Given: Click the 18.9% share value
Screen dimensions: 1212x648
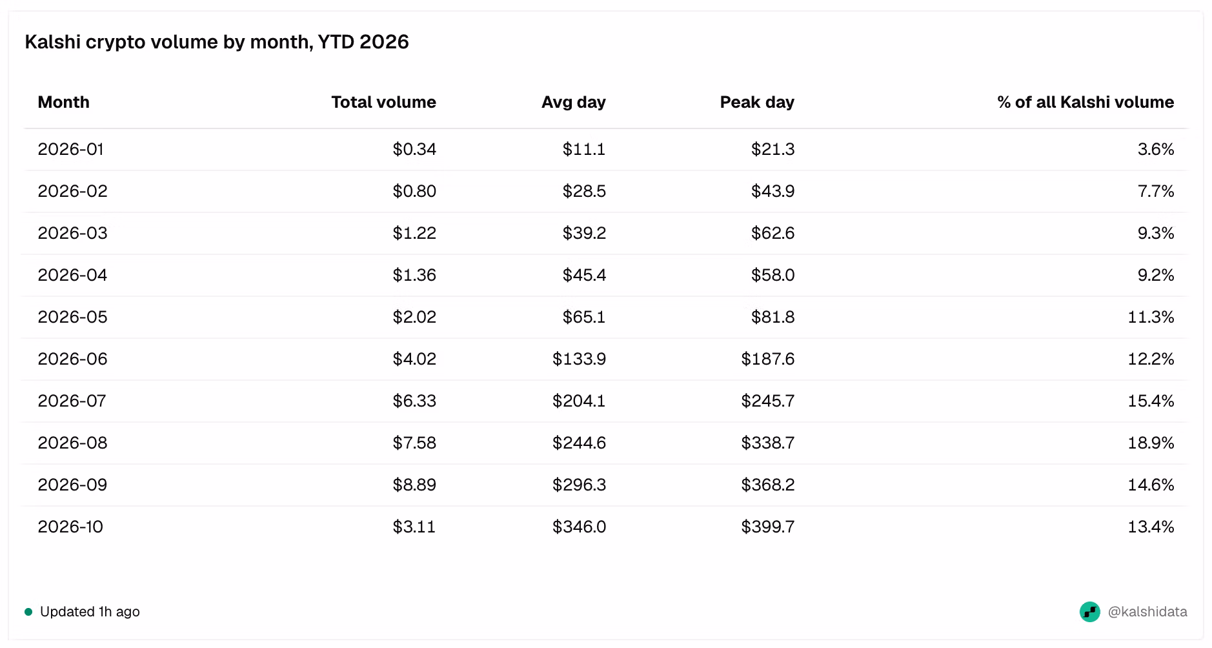Looking at the screenshot, I should [1151, 443].
